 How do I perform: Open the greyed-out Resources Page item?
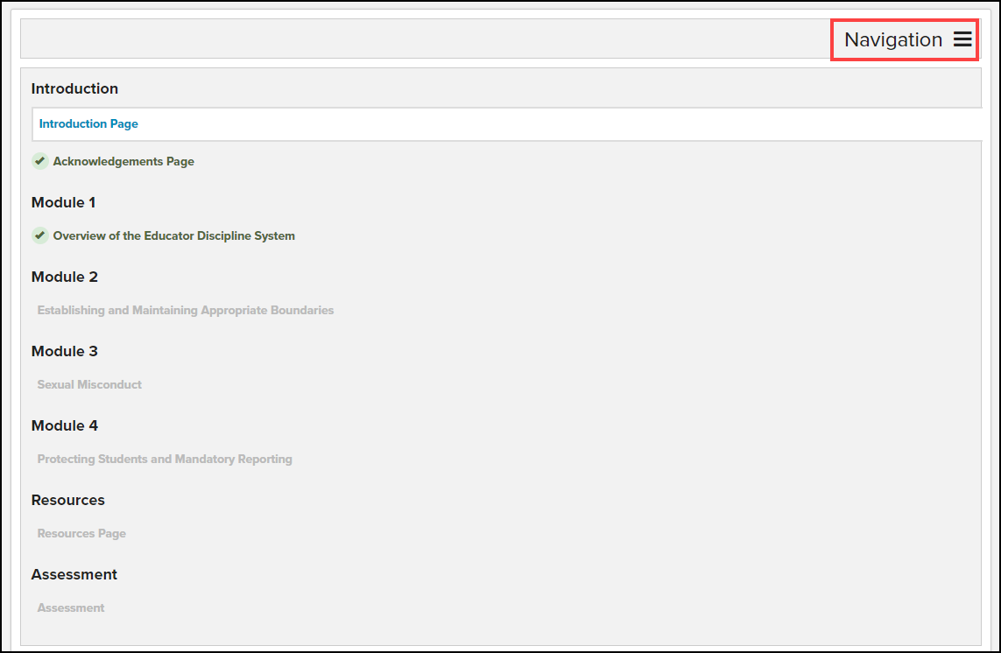[x=81, y=533]
